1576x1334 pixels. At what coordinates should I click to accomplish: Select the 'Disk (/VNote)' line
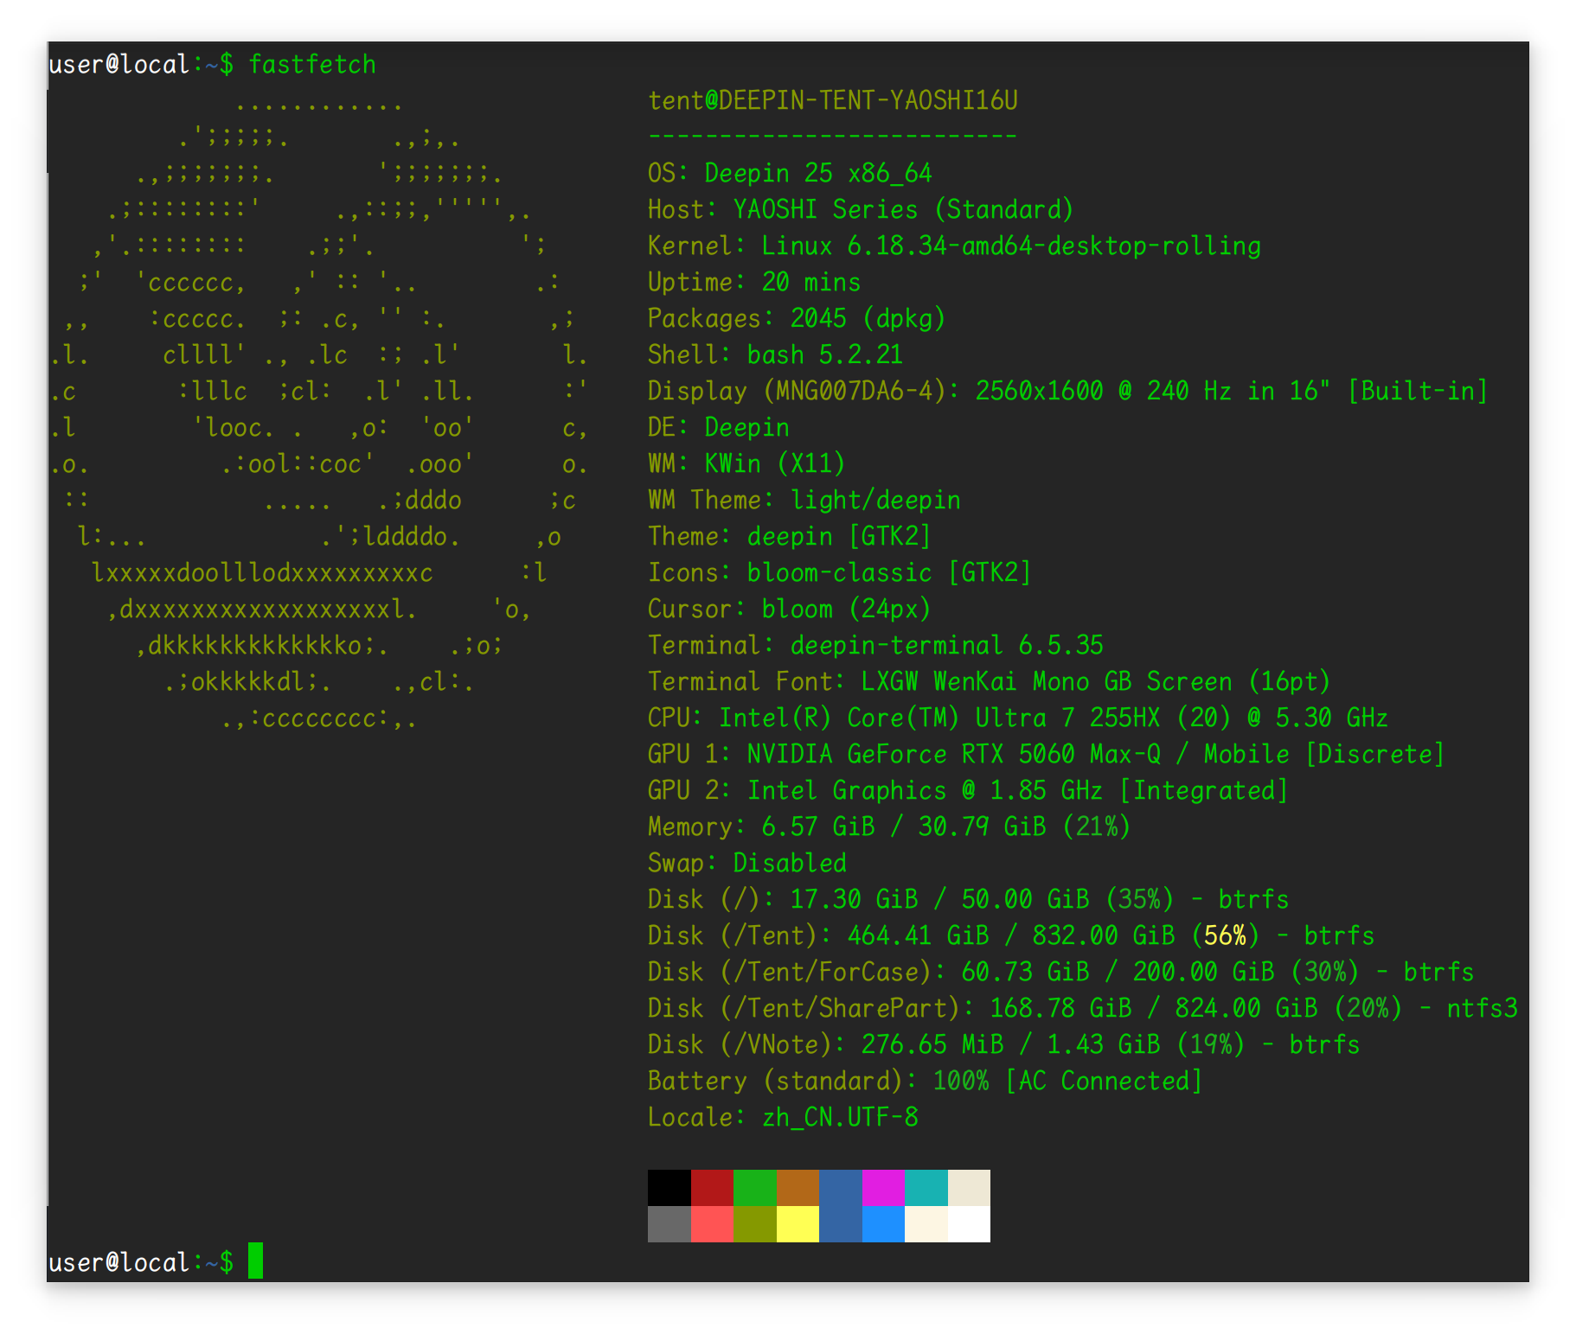(1004, 1045)
